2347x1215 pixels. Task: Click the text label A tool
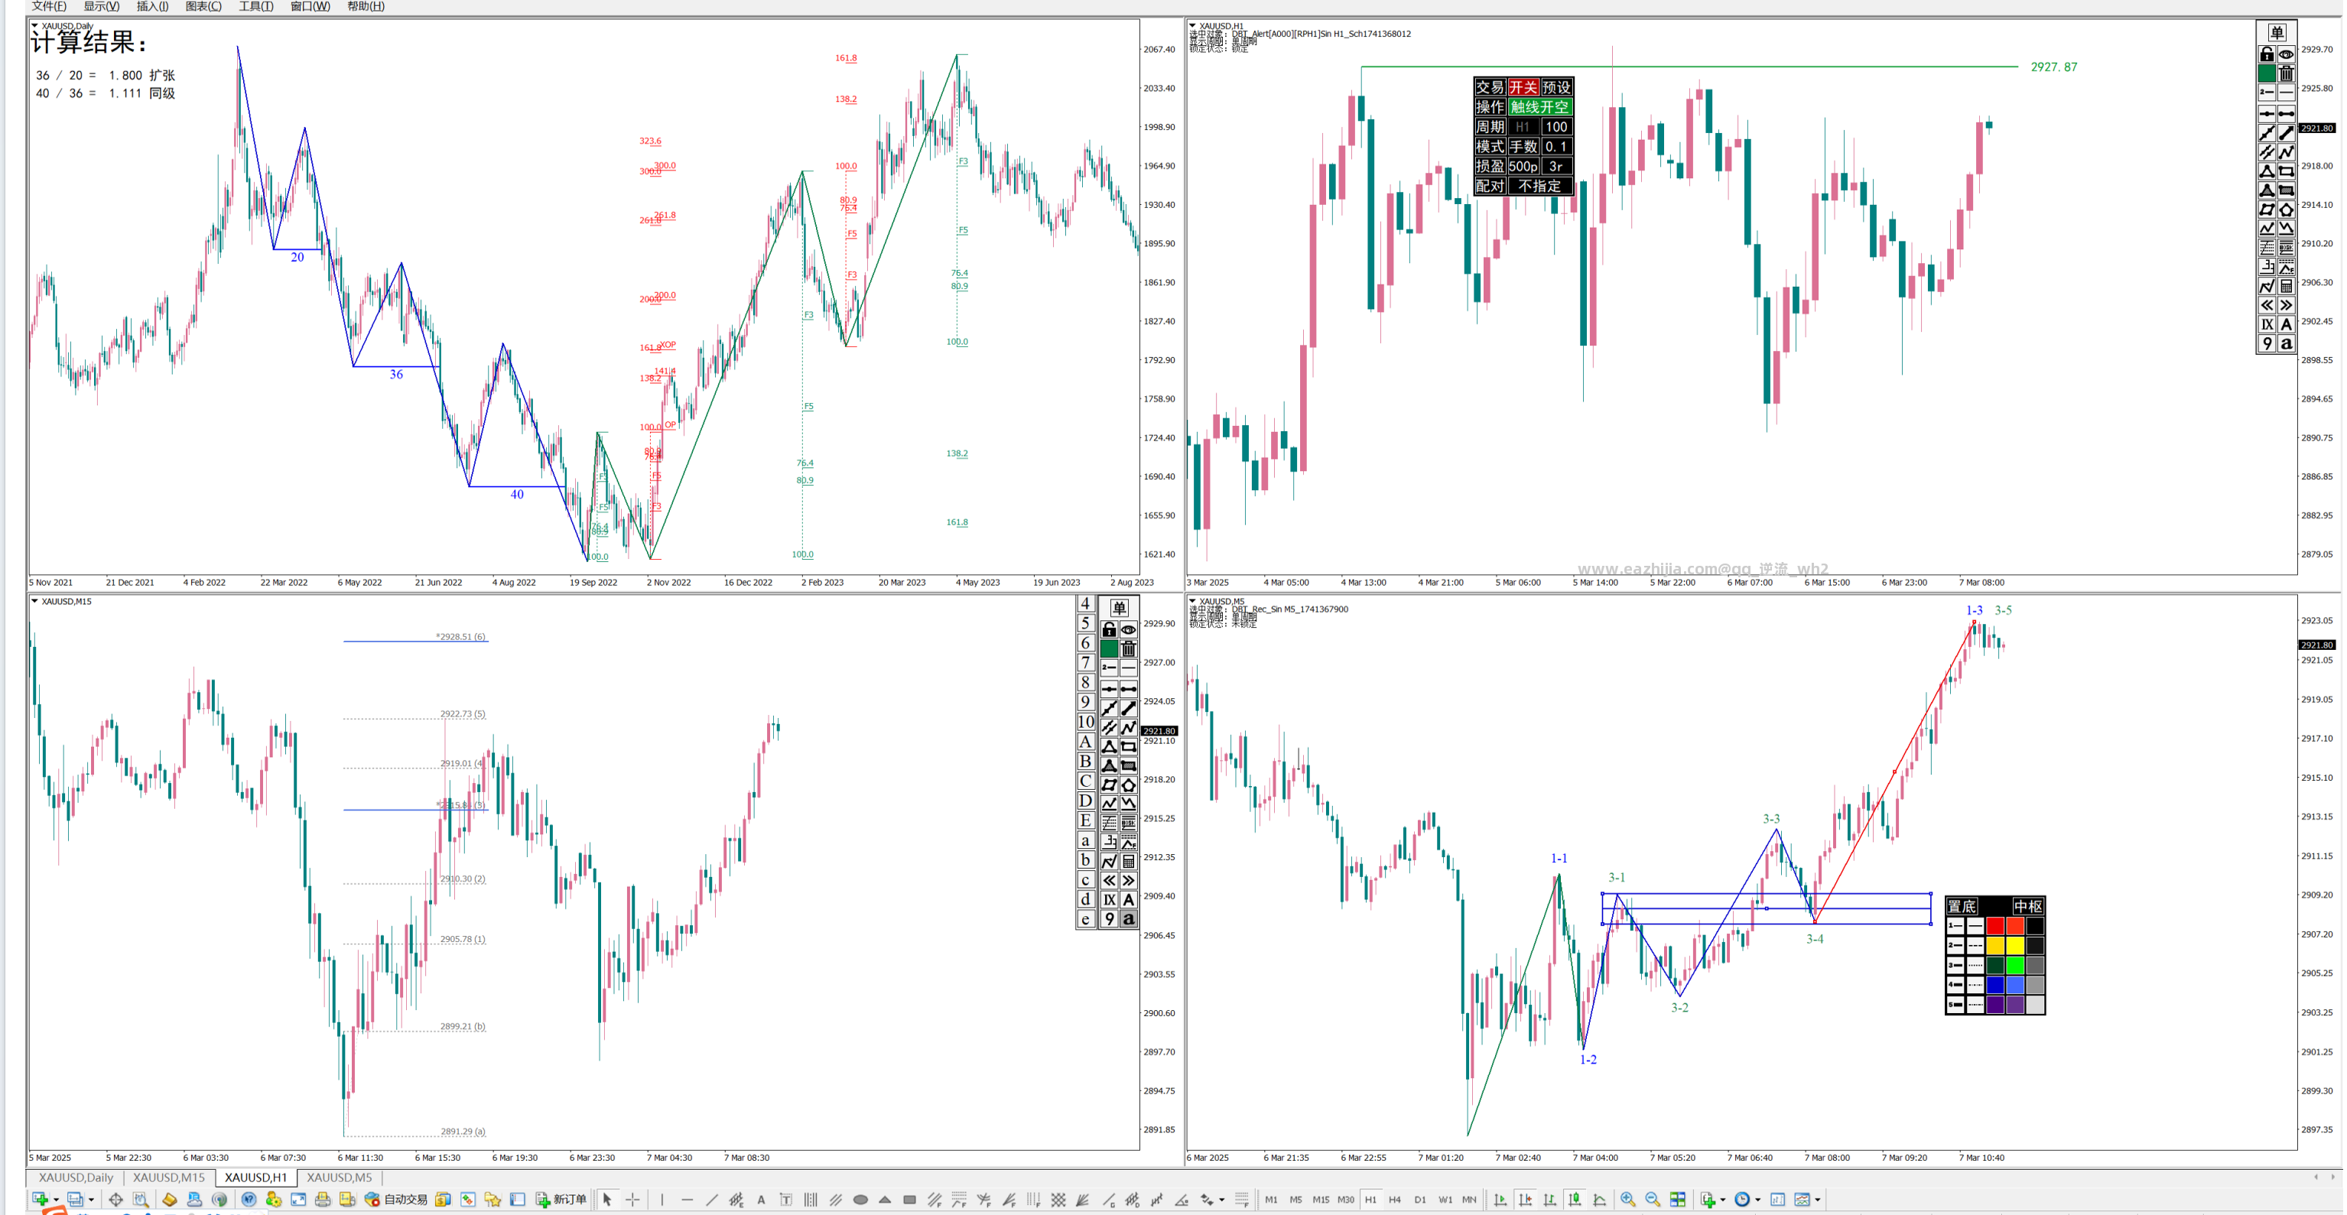(x=761, y=1200)
